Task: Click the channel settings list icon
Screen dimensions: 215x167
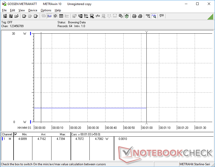Action: click(86, 16)
